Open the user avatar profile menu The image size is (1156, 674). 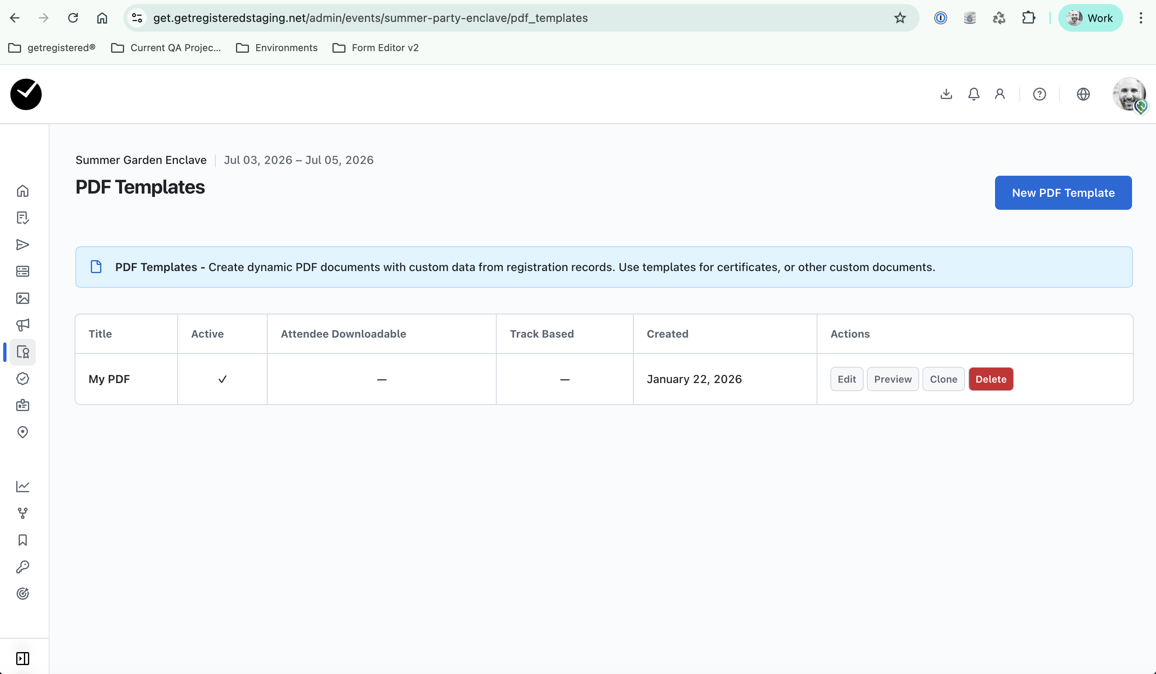(1129, 94)
